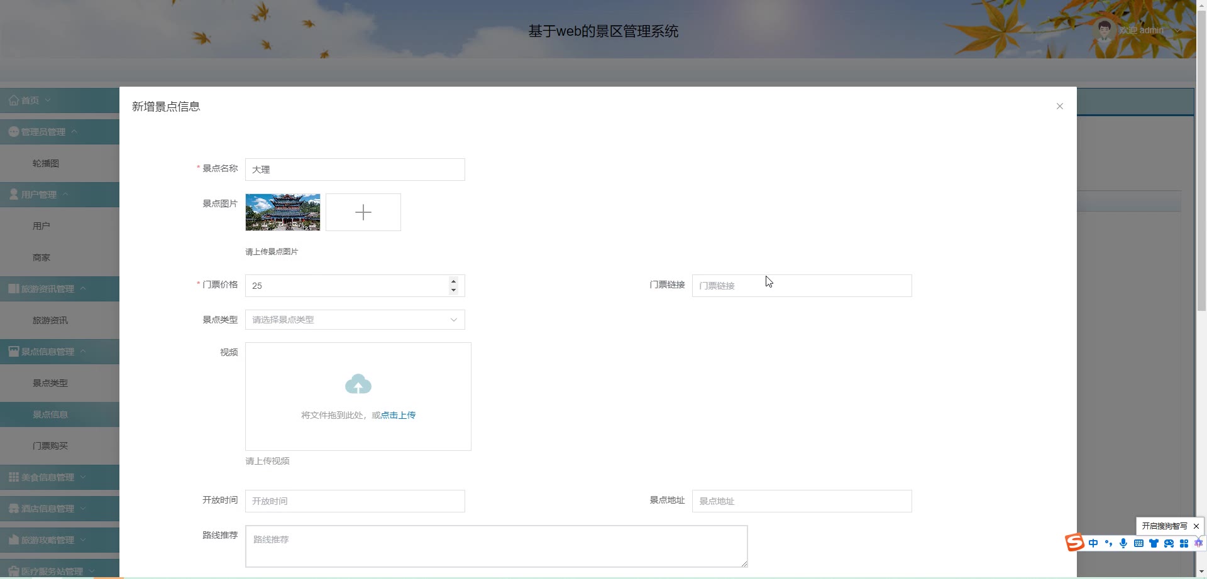
Task: Click the Sogou S logo on IME bar
Action: [x=1074, y=543]
